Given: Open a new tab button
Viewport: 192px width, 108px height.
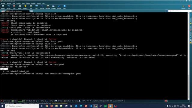Looking at the screenshot, I should pos(31,11).
